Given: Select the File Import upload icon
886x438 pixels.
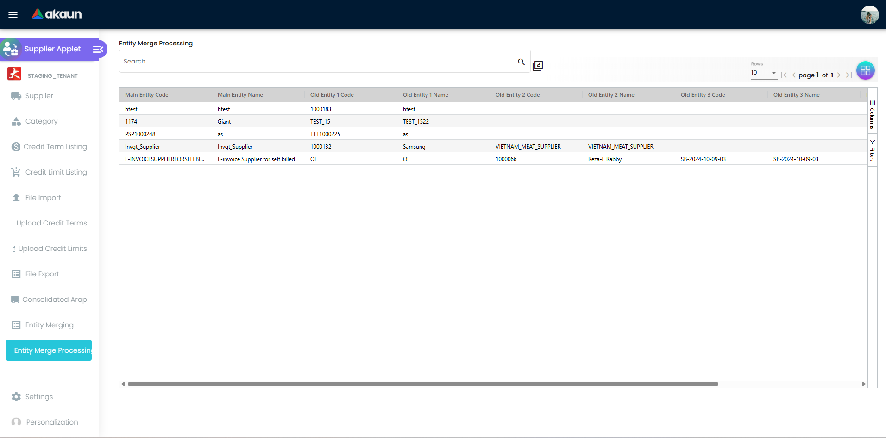Looking at the screenshot, I should 16,197.
